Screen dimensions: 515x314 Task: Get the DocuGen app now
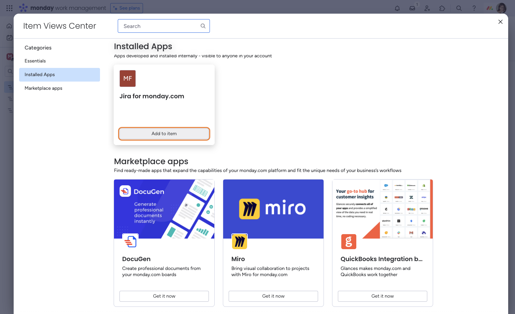pos(164,296)
